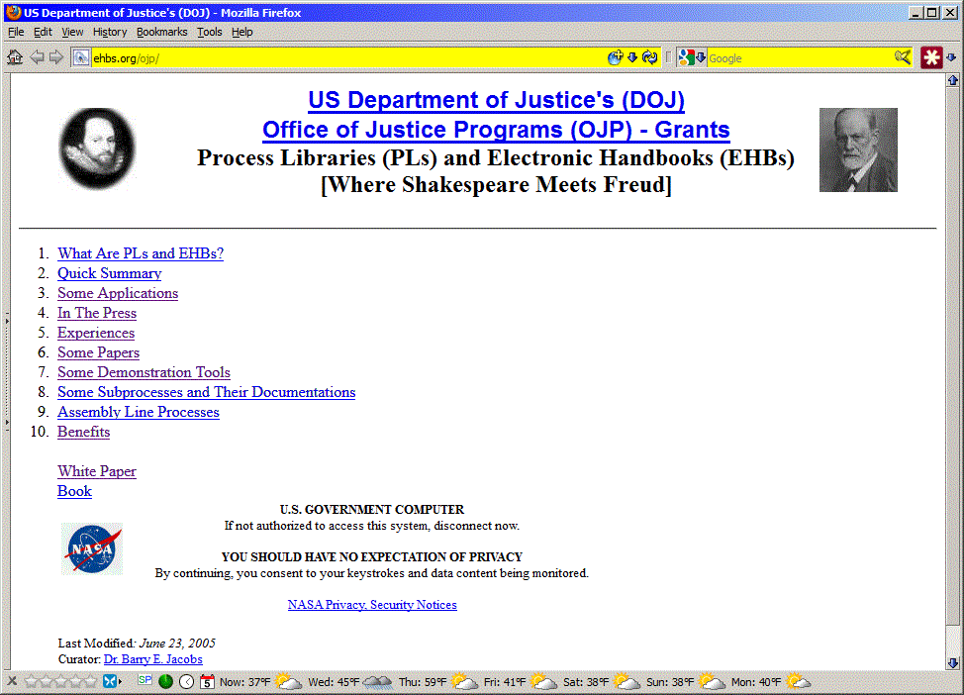Click the scroll up arrow on the scrollbar
Viewport: 964px width, 695px height.
coord(953,80)
